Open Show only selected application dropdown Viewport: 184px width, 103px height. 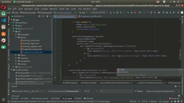tap(162, 91)
